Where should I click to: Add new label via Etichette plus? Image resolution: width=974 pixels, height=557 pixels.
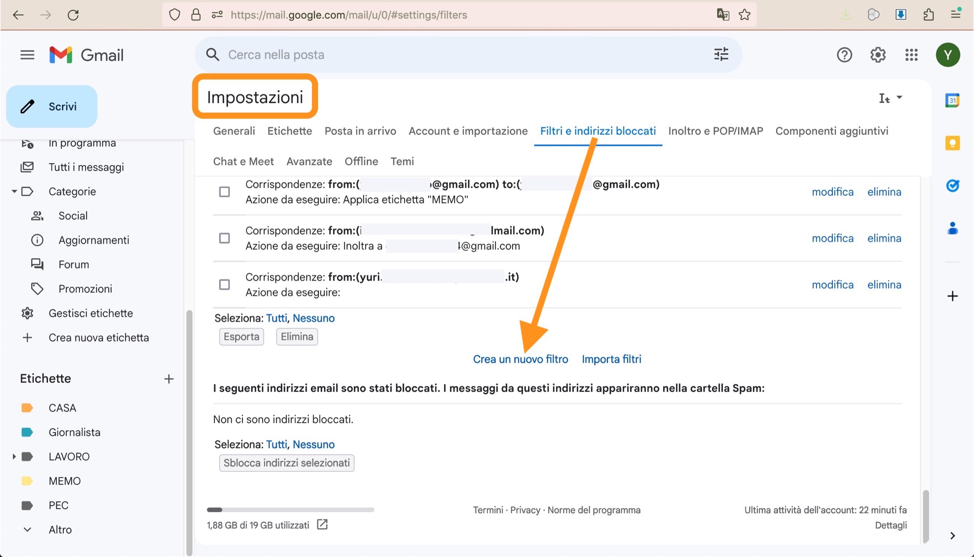[169, 379]
